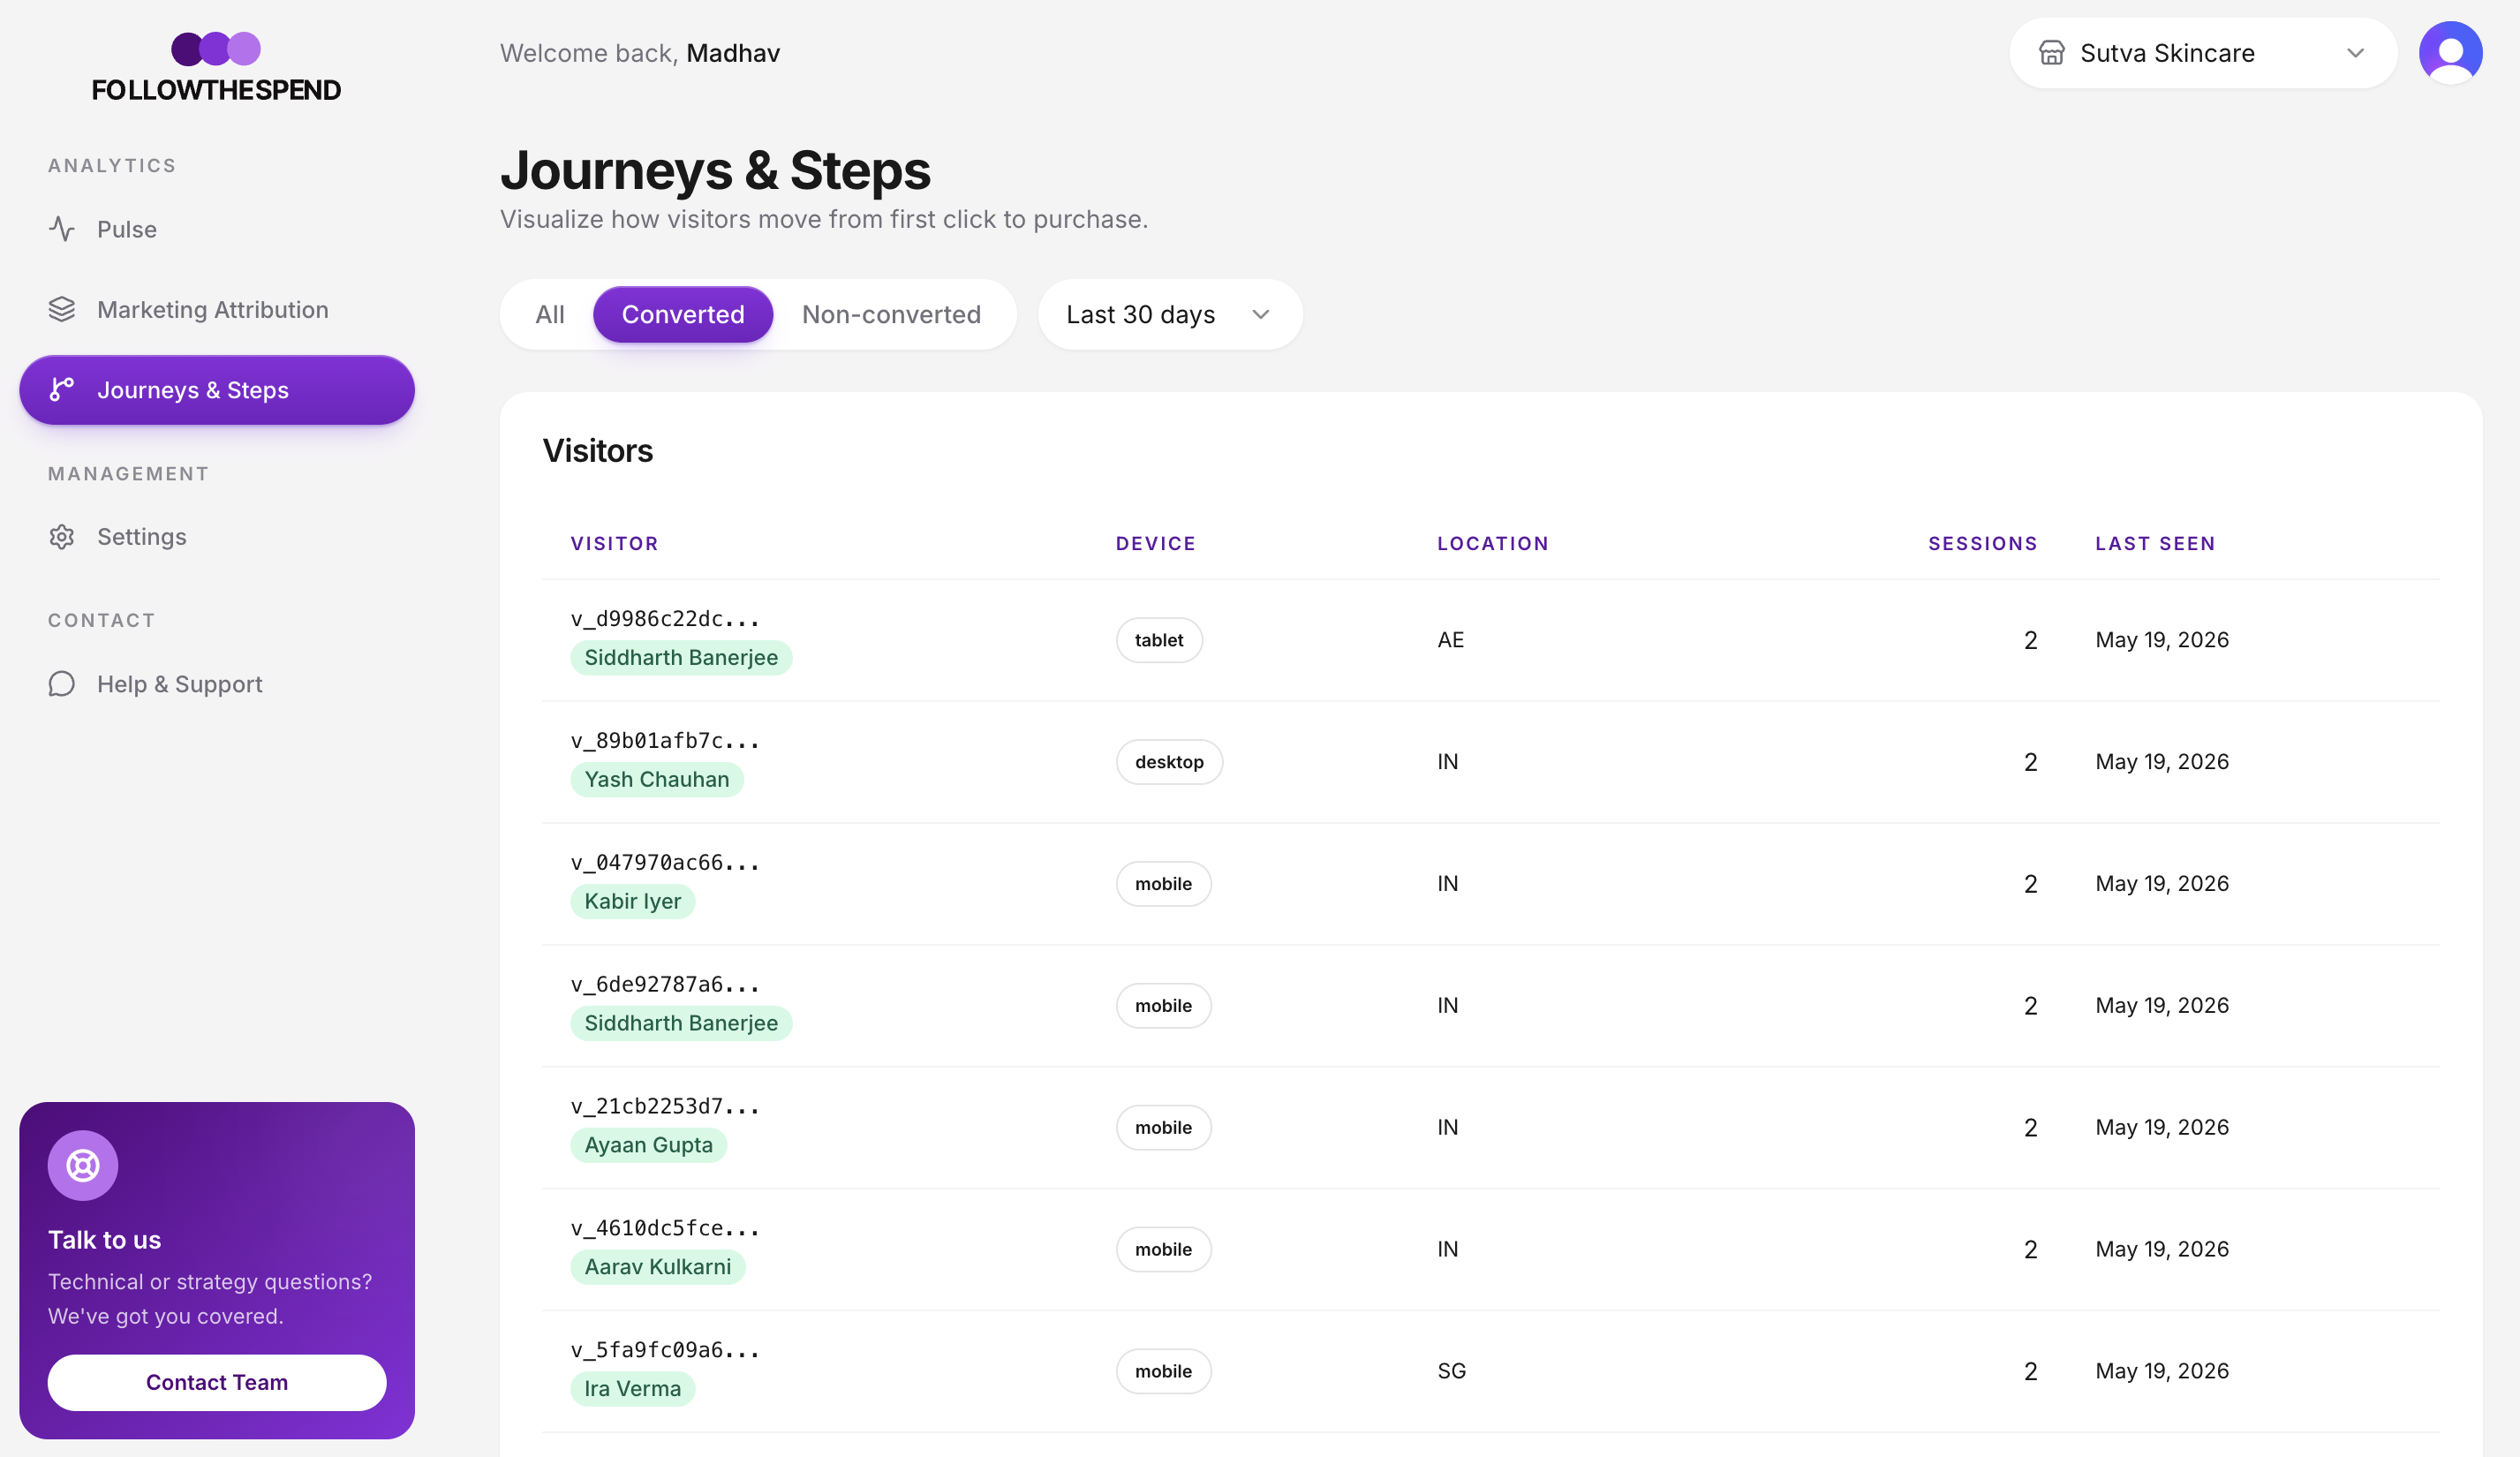Click the chevron next to Last 30 days
Image resolution: width=2520 pixels, height=1457 pixels.
point(1260,314)
